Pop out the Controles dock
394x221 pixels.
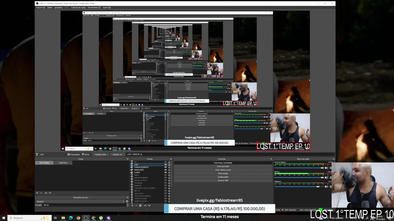271,159
